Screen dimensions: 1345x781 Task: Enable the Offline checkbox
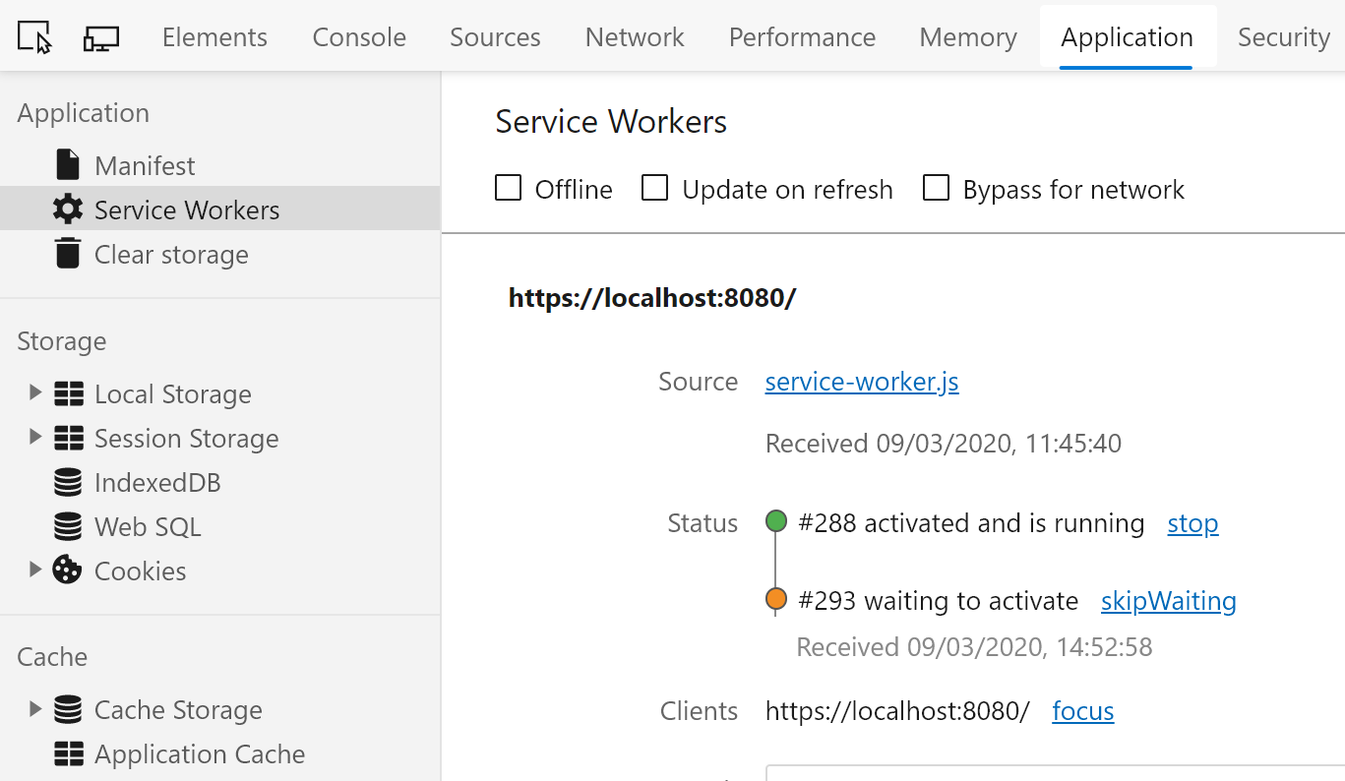[x=508, y=187]
